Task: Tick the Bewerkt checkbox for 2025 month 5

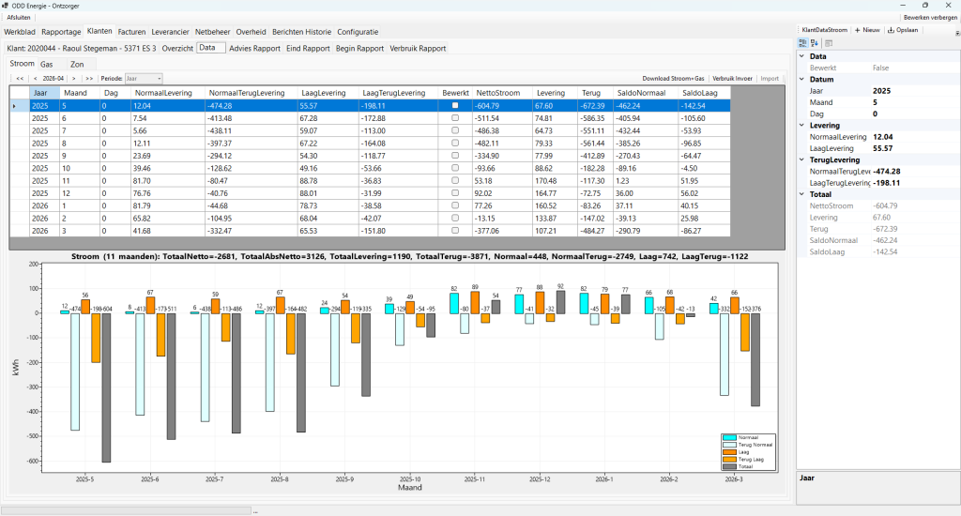Action: pyautogui.click(x=455, y=105)
